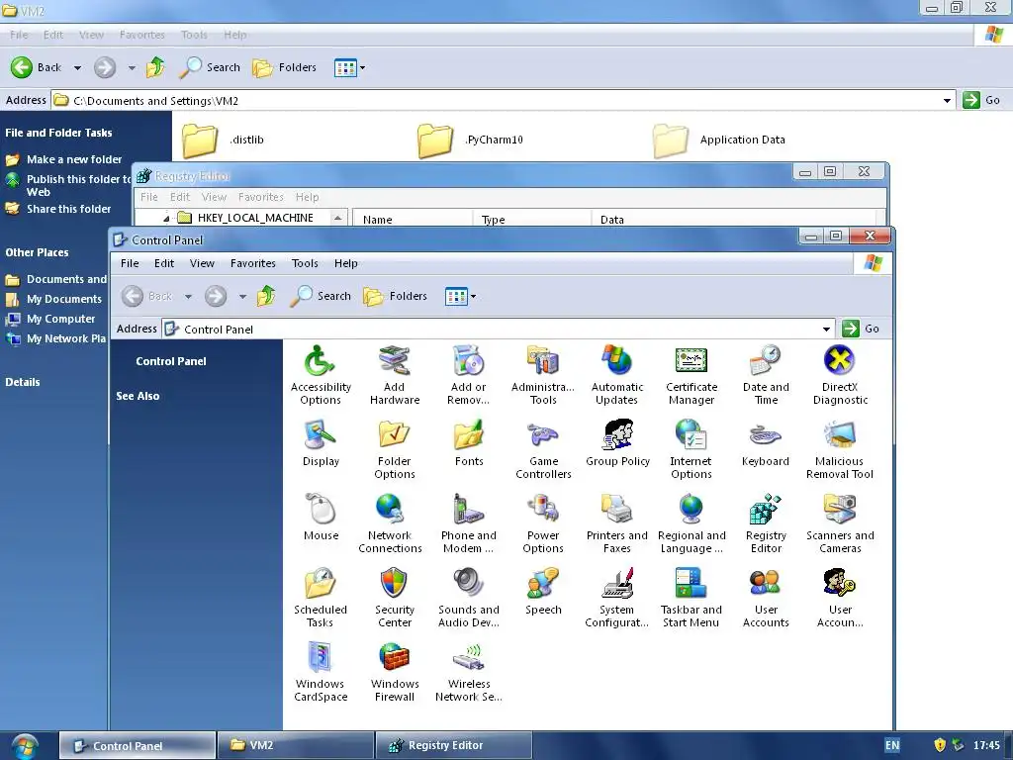This screenshot has width=1013, height=760.
Task: Open Date and Time icon
Action: (x=766, y=375)
